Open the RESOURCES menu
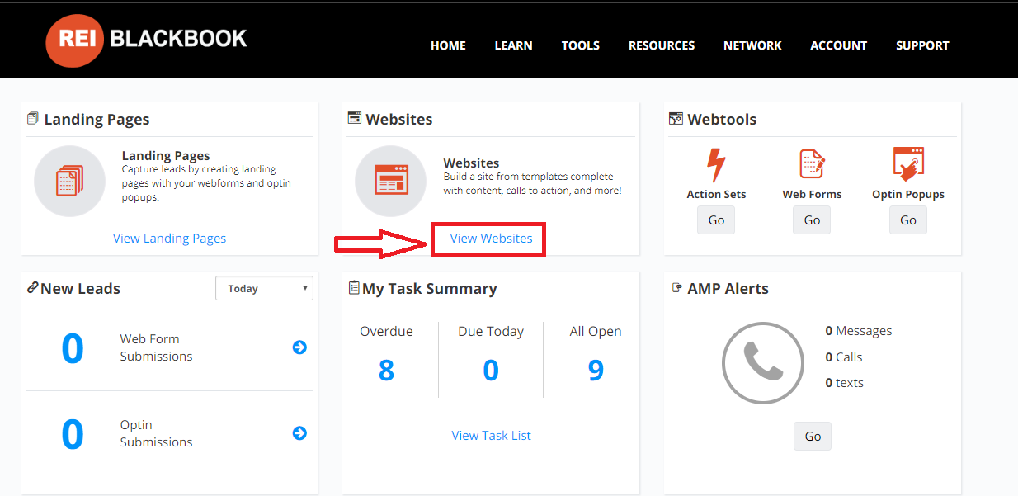Viewport: 1018px width, 496px height. (x=662, y=45)
